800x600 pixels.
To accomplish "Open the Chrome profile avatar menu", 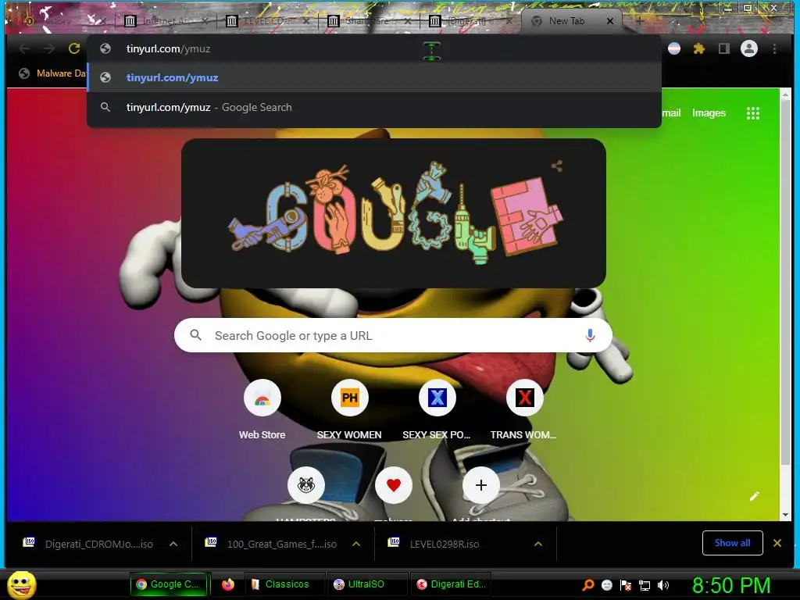I will point(749,48).
